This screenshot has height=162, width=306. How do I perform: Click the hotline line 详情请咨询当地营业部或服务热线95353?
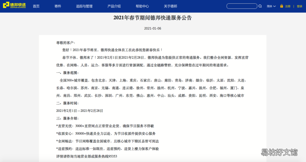click(x=87, y=156)
